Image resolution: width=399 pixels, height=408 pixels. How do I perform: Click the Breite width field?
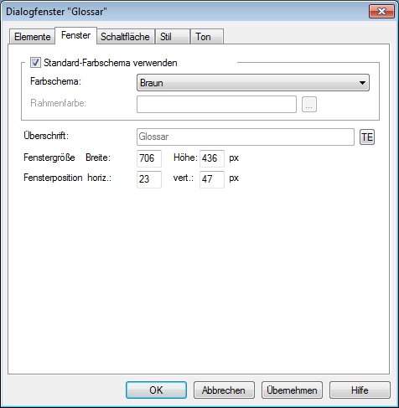[x=149, y=158]
